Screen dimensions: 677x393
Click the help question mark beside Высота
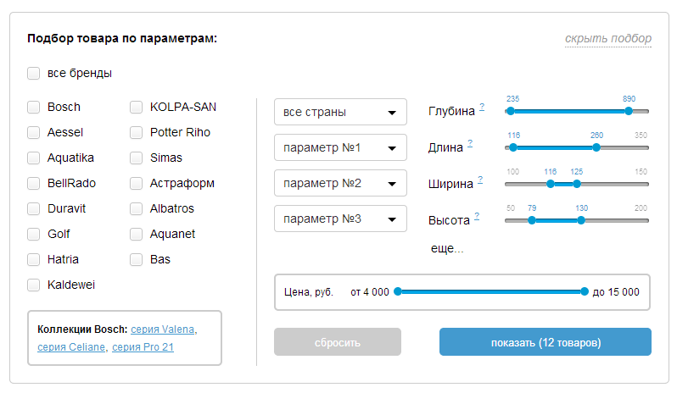click(x=477, y=216)
